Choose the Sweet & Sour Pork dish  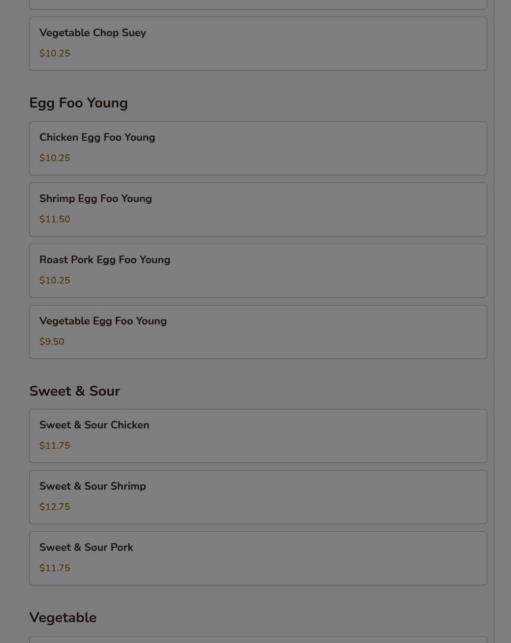point(86,548)
